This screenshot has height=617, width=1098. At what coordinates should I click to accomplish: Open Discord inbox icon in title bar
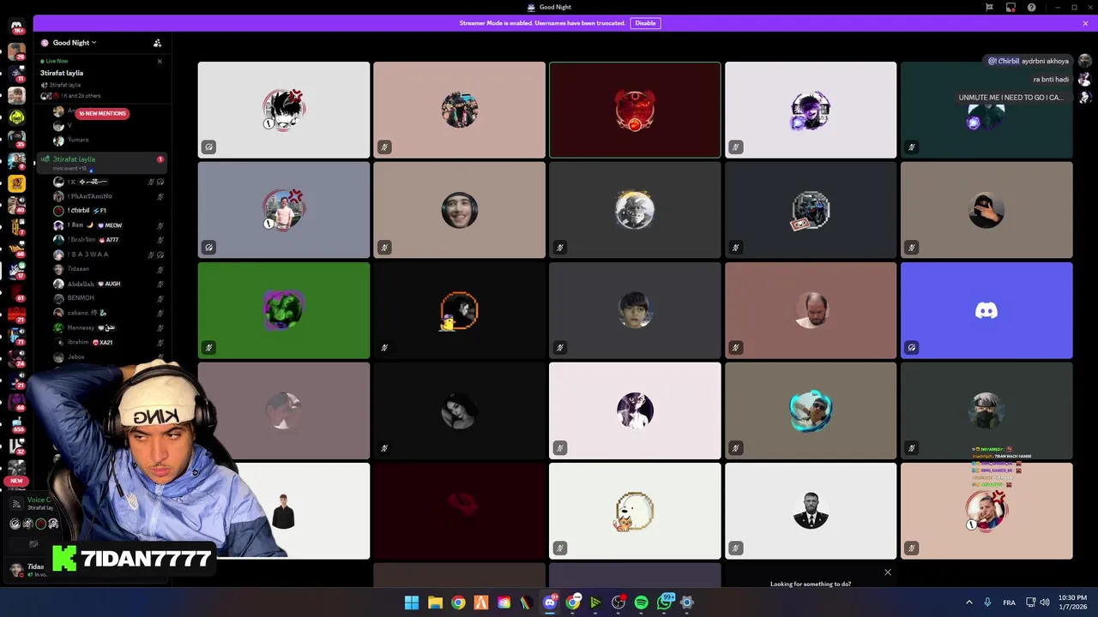1011,7
